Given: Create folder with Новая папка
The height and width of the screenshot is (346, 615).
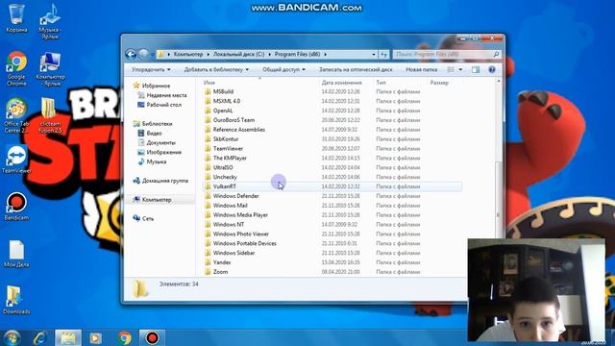Looking at the screenshot, I should (x=421, y=69).
